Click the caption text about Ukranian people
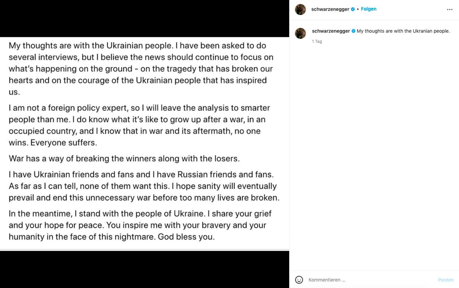Screen dimensions: 459x288 click(x=403, y=31)
